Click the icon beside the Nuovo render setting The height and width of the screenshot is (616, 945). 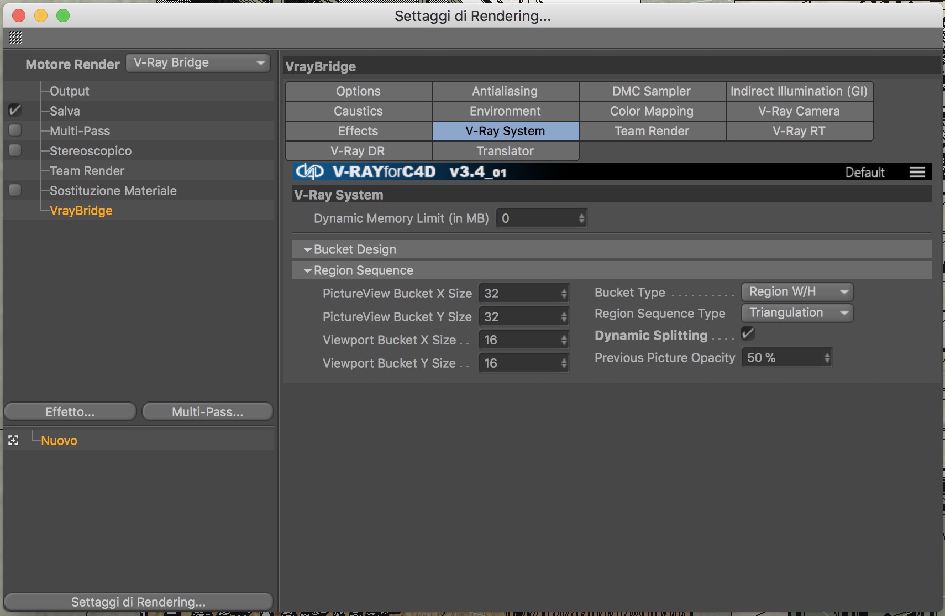13,440
